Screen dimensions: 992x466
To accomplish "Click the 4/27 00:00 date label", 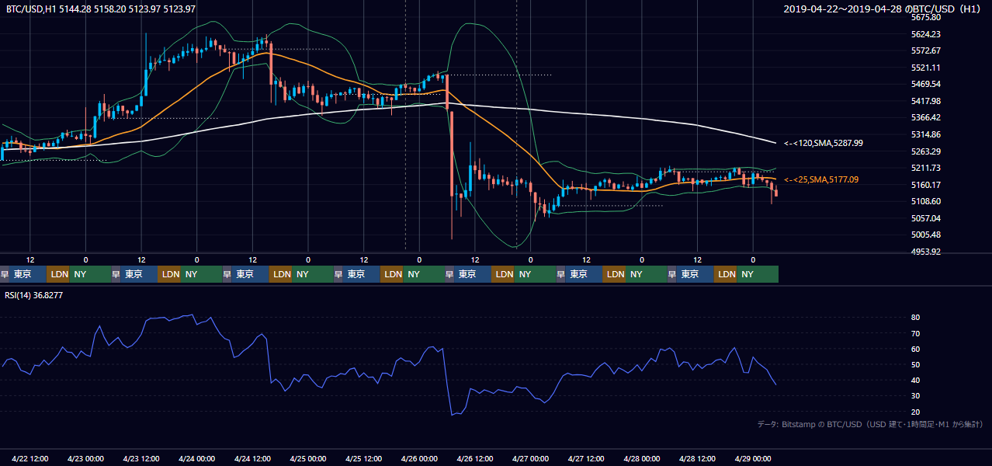I will pyautogui.click(x=530, y=458).
